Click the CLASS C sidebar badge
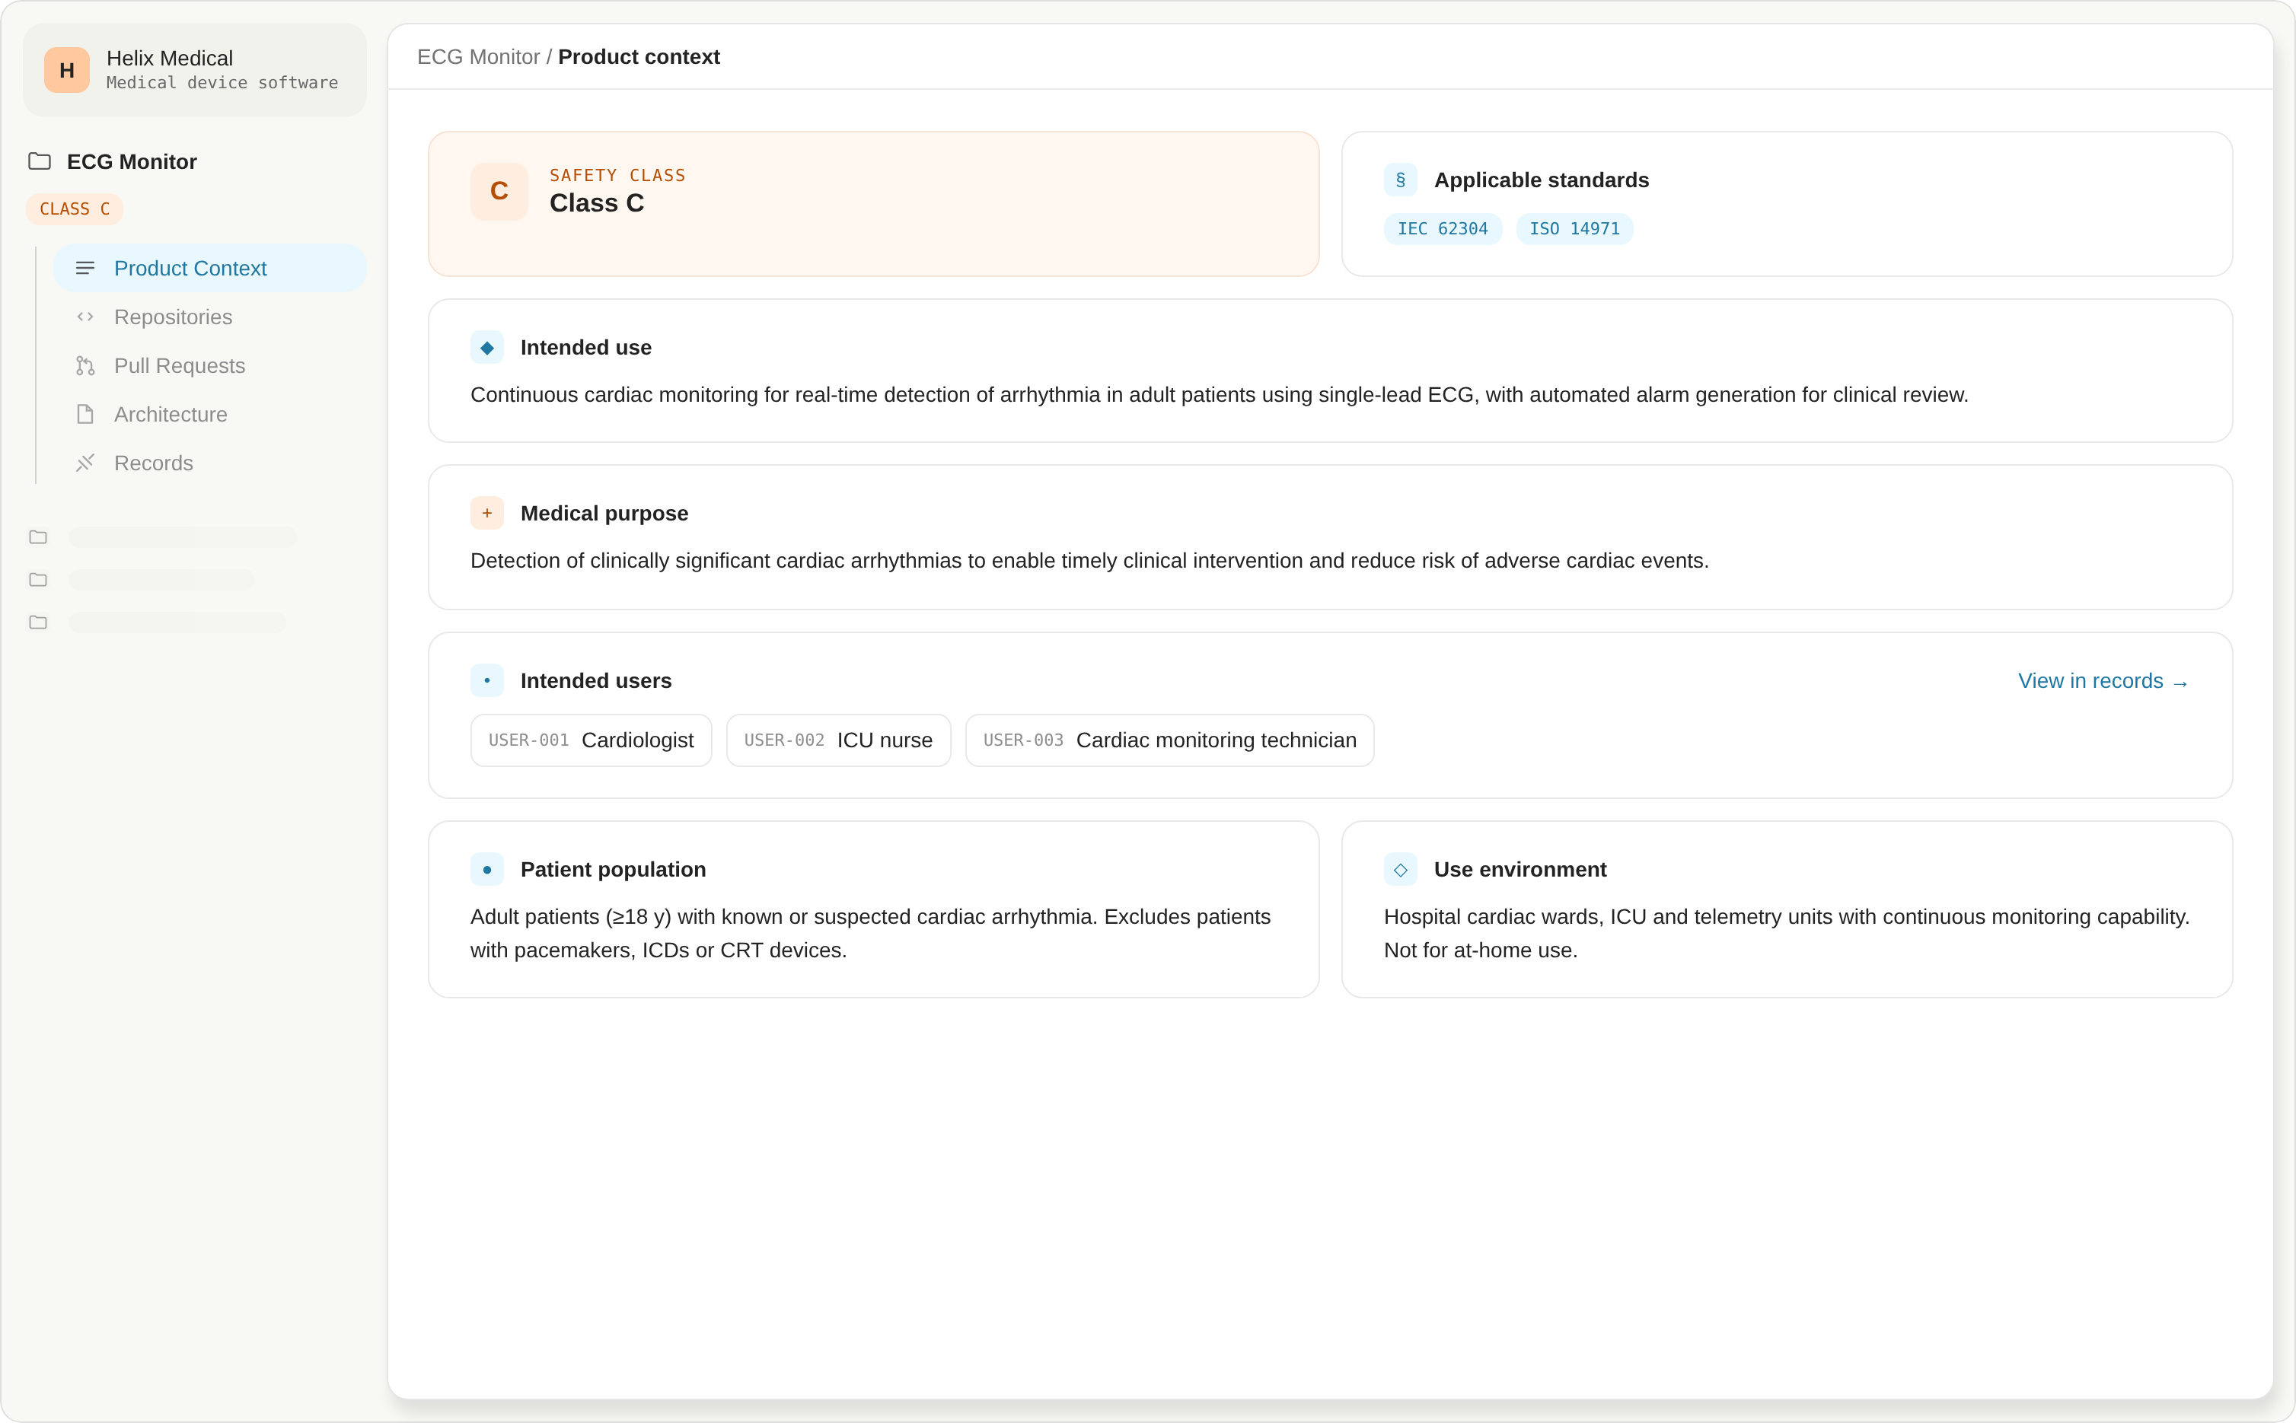2296x1423 pixels. point(75,209)
